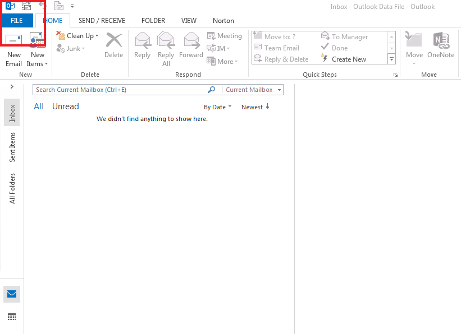
Task: Open the Move folder dropdown
Action: (x=414, y=49)
